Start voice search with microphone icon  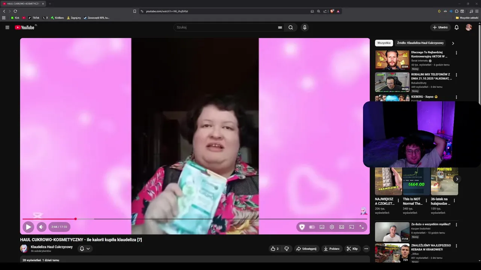point(305,27)
